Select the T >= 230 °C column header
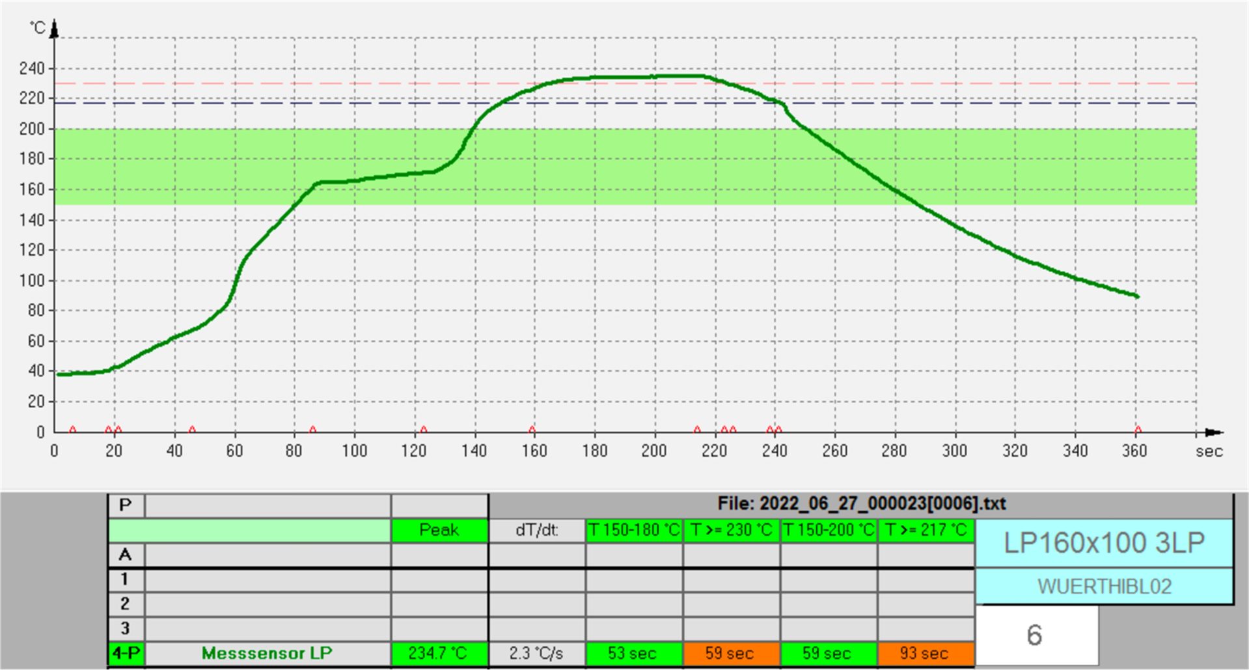Image resolution: width=1249 pixels, height=670 pixels. click(731, 531)
